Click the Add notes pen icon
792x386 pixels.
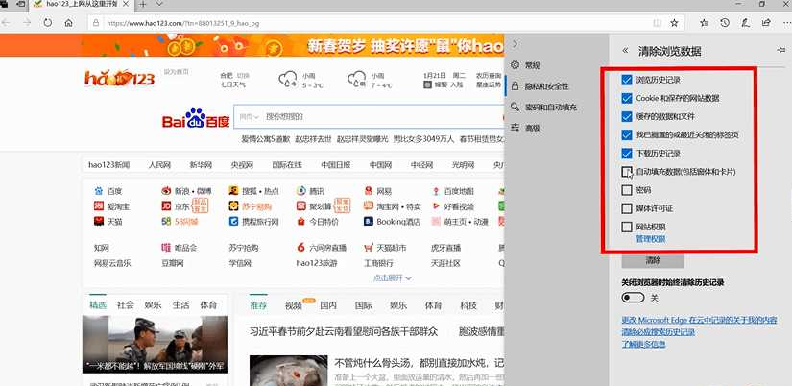coord(746,23)
